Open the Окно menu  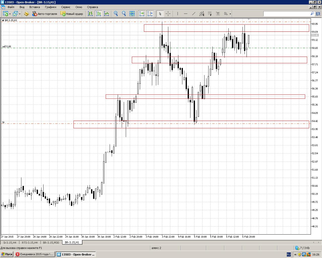[79, 7]
